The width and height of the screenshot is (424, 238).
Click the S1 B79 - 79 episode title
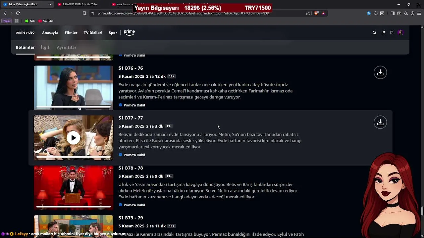131,218
